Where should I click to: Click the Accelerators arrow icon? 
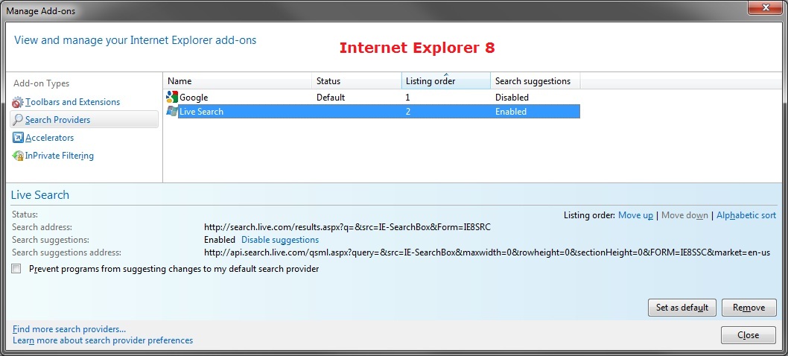click(x=18, y=138)
